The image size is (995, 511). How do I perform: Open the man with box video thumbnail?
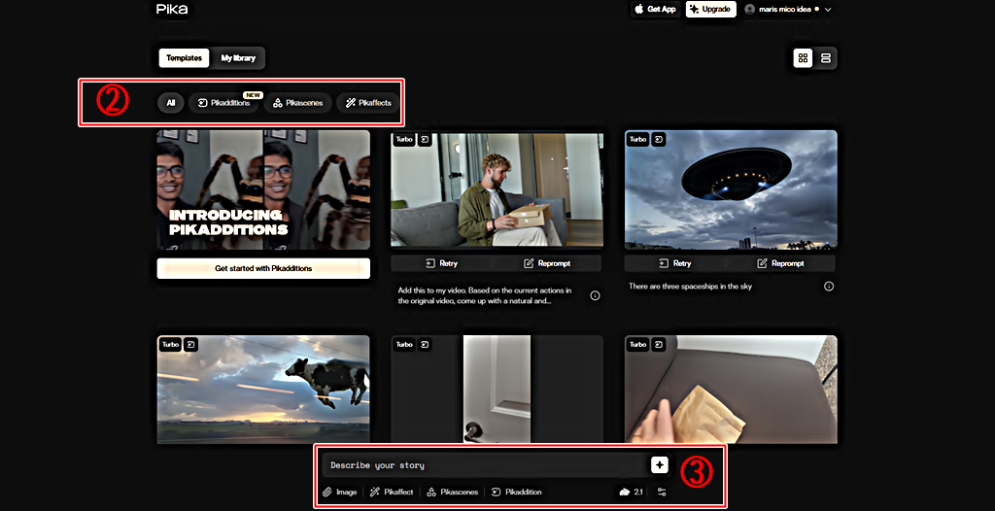[497, 189]
